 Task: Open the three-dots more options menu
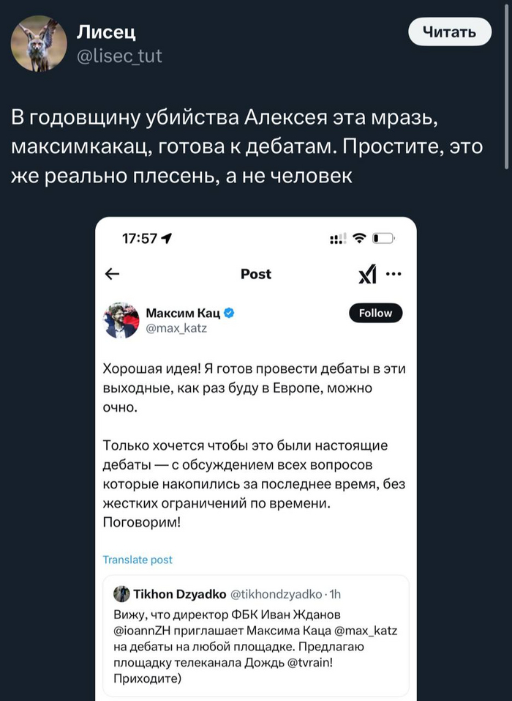[x=393, y=273]
